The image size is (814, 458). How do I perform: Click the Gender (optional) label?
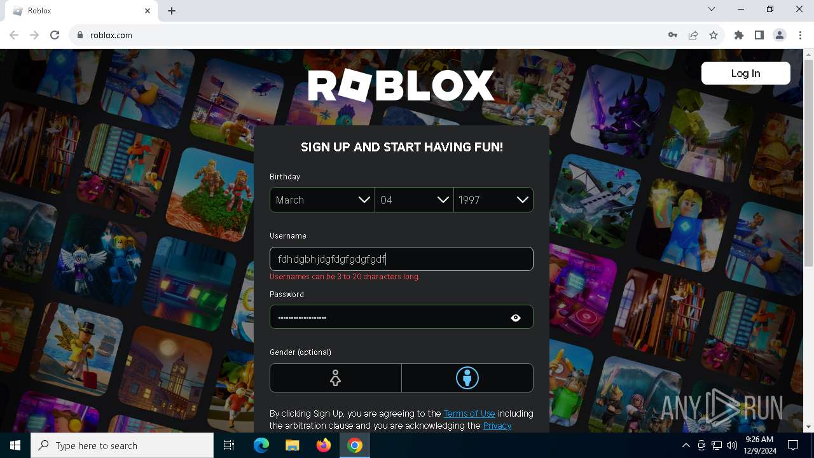click(x=300, y=352)
